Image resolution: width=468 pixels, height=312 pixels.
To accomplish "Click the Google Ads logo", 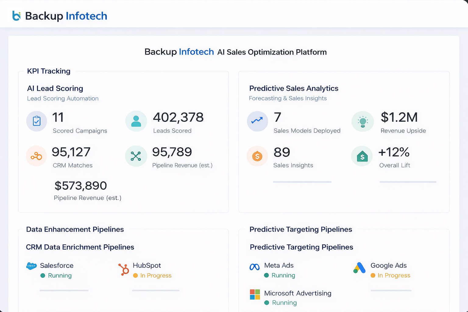I will 360,268.
